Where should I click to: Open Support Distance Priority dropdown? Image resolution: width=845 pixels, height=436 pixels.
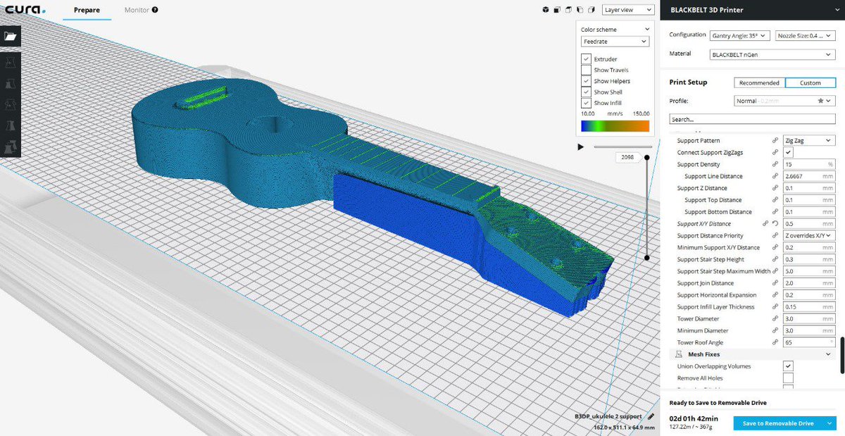[808, 235]
